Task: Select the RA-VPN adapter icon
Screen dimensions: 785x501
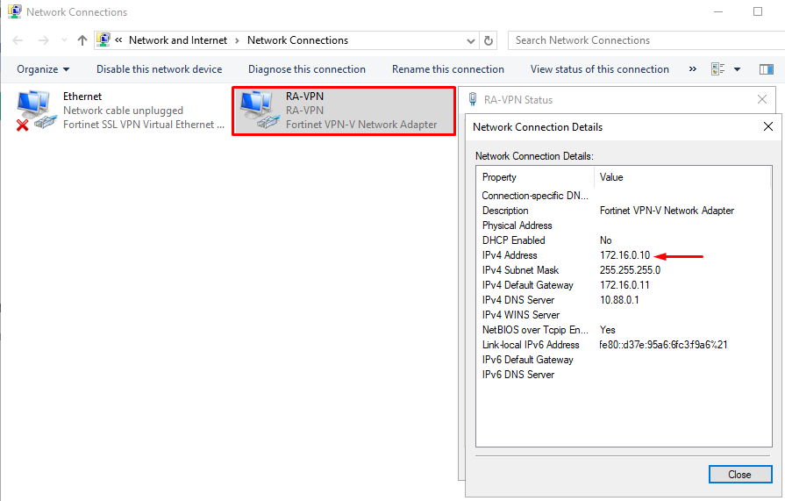Action: click(x=258, y=111)
